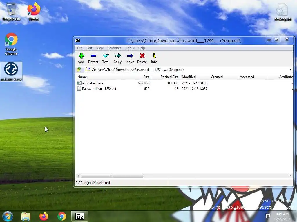
Task: Click the network tray icon
Action: (268, 216)
